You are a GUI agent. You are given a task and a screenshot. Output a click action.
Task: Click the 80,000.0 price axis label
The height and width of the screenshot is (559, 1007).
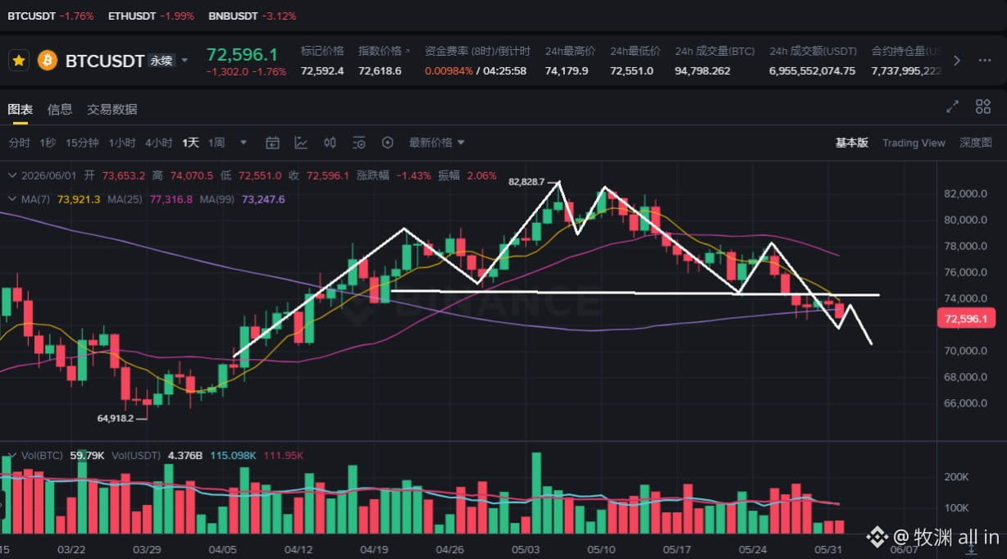[x=965, y=220]
